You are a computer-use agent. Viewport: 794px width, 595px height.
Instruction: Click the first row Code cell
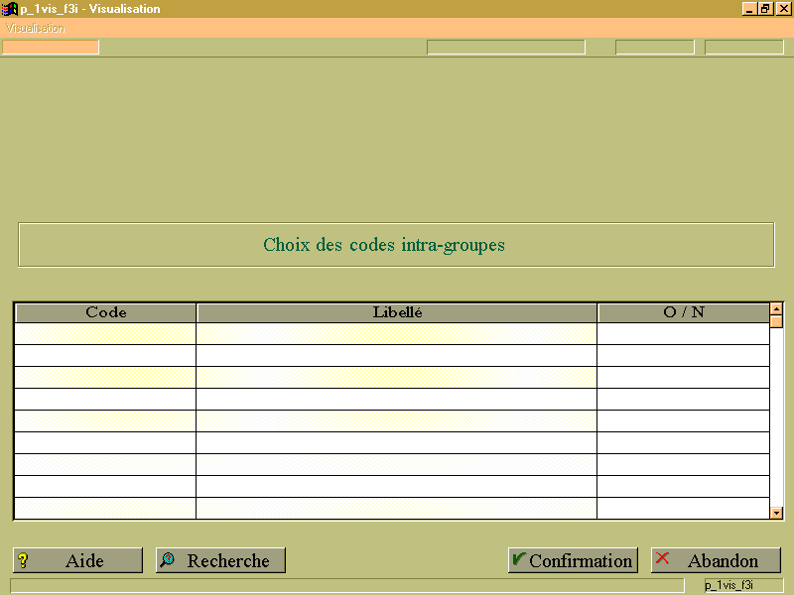pyautogui.click(x=105, y=334)
